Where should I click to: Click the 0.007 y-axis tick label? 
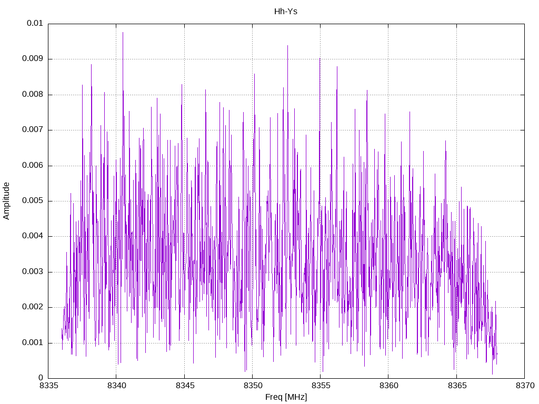tap(33, 130)
